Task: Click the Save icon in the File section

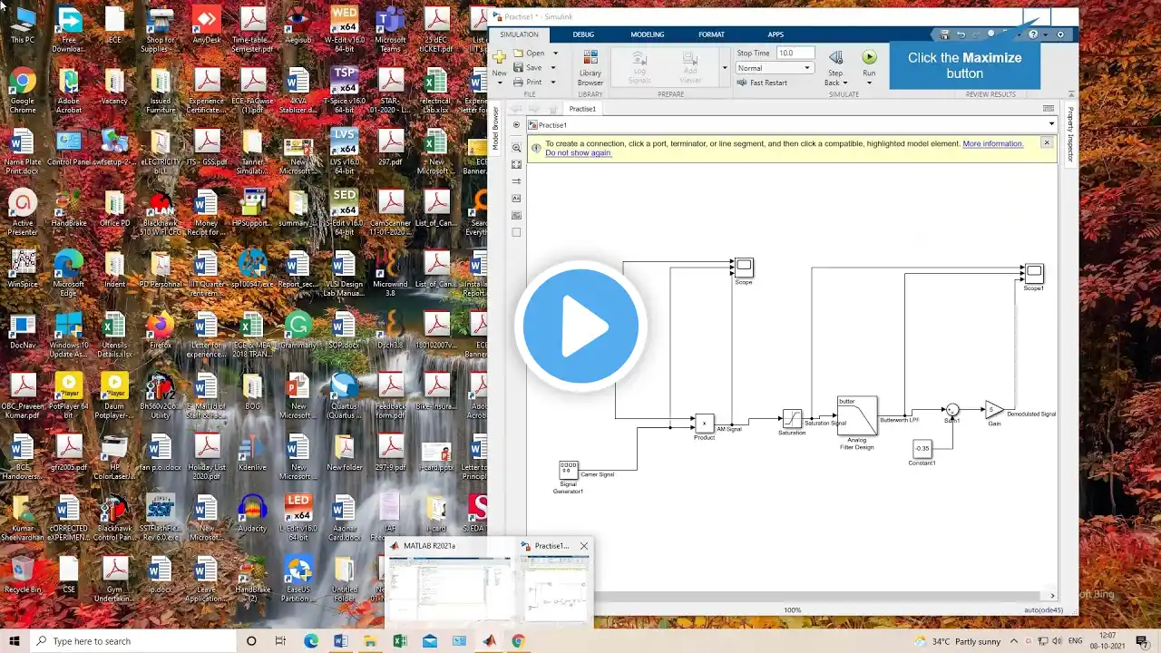Action: [x=529, y=68]
